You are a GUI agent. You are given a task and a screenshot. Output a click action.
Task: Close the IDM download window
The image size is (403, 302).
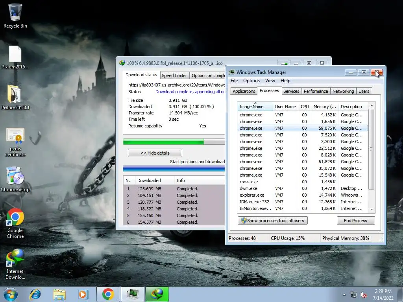[x=322, y=63]
